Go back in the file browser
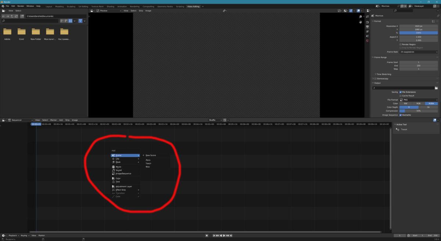The height and width of the screenshot is (241, 441). pos(4,16)
